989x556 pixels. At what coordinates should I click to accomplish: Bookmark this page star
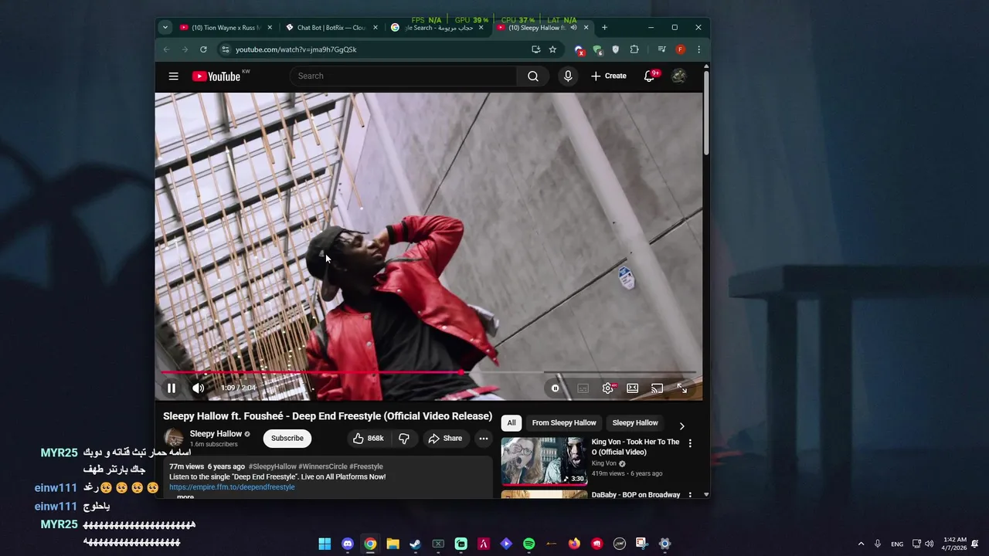click(x=552, y=49)
